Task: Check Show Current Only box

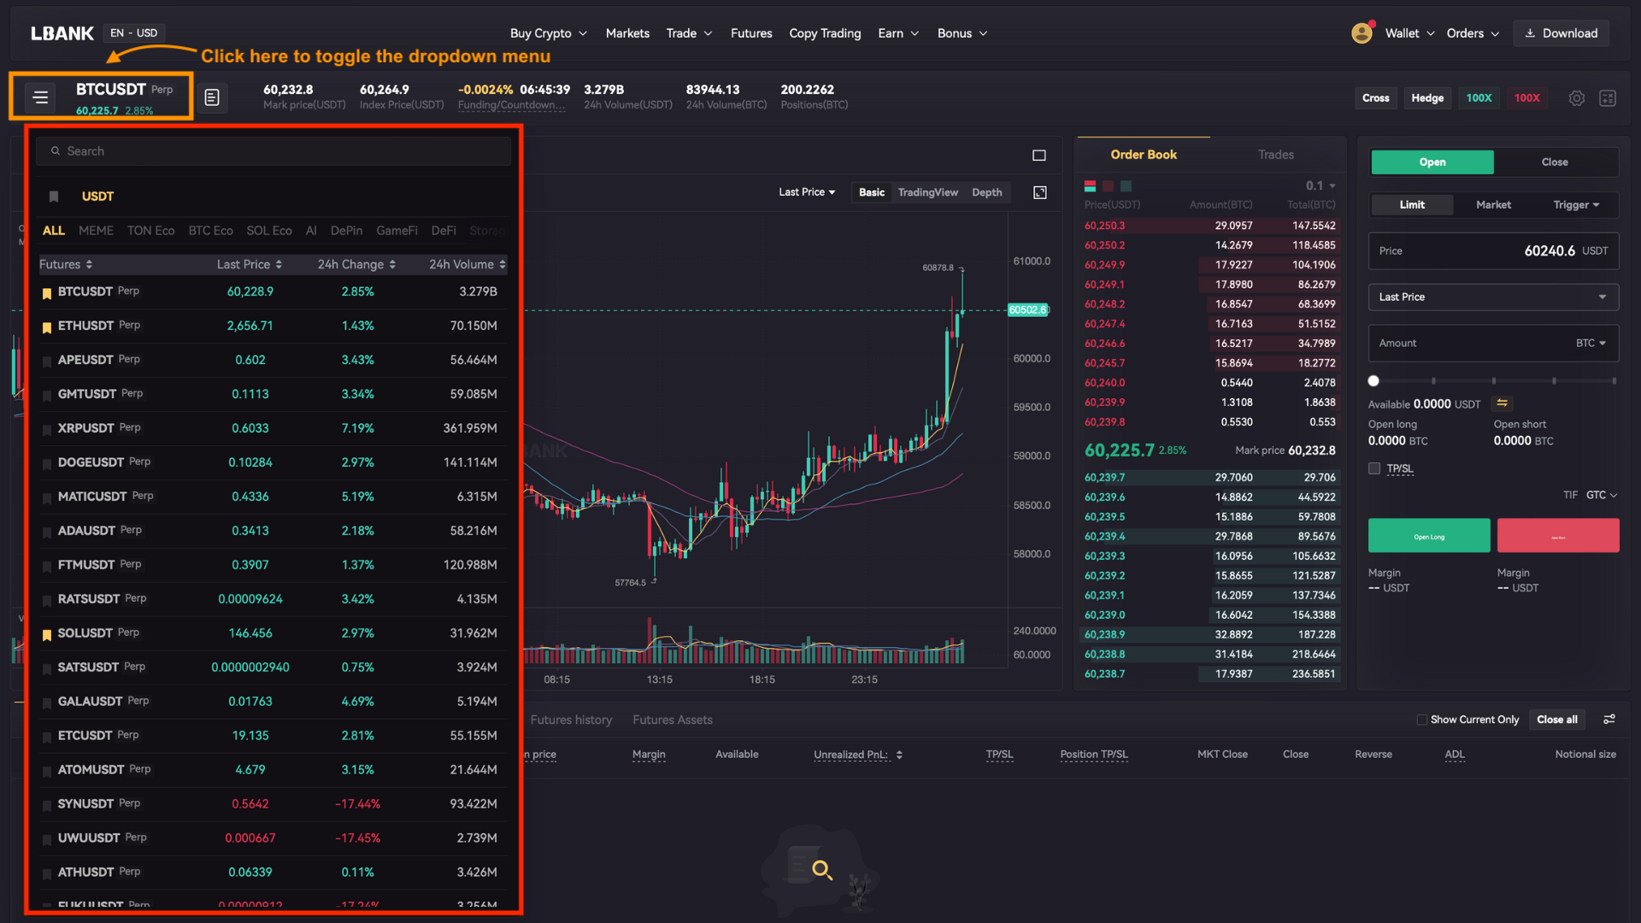Action: pos(1422,720)
